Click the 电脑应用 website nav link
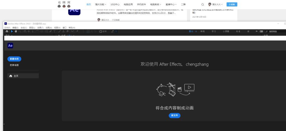This screenshot has width=286, height=131. pyautogui.click(x=128, y=4)
